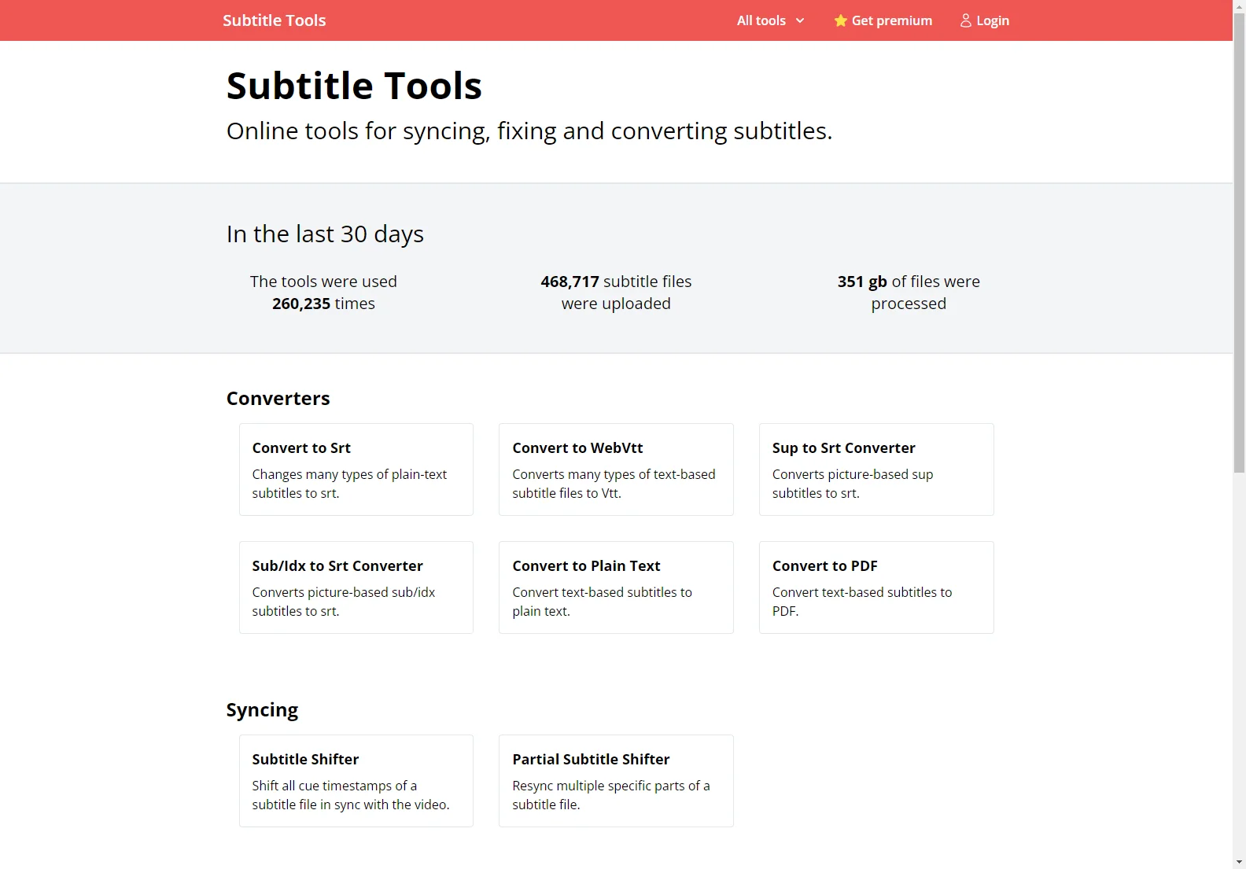The height and width of the screenshot is (869, 1246).
Task: Click the chevron next to All tools
Action: click(800, 20)
